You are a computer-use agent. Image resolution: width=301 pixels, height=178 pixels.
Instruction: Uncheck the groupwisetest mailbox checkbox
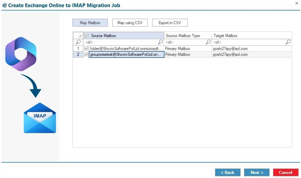(x=86, y=54)
